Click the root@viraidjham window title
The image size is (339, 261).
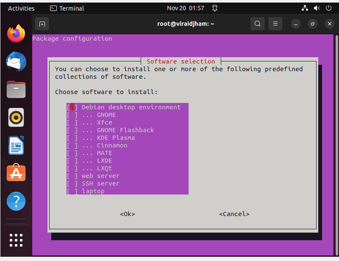186,24
